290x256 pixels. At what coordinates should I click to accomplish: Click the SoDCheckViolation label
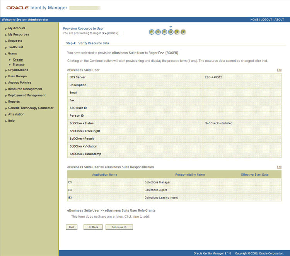pos(83,146)
